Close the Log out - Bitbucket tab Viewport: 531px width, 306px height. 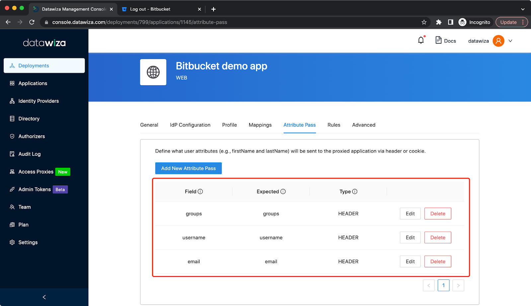[199, 9]
